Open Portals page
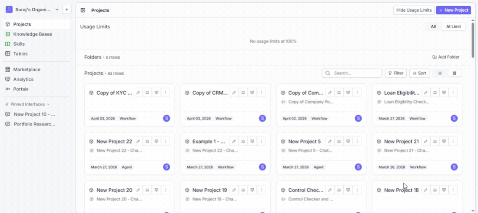 click(37, 89)
